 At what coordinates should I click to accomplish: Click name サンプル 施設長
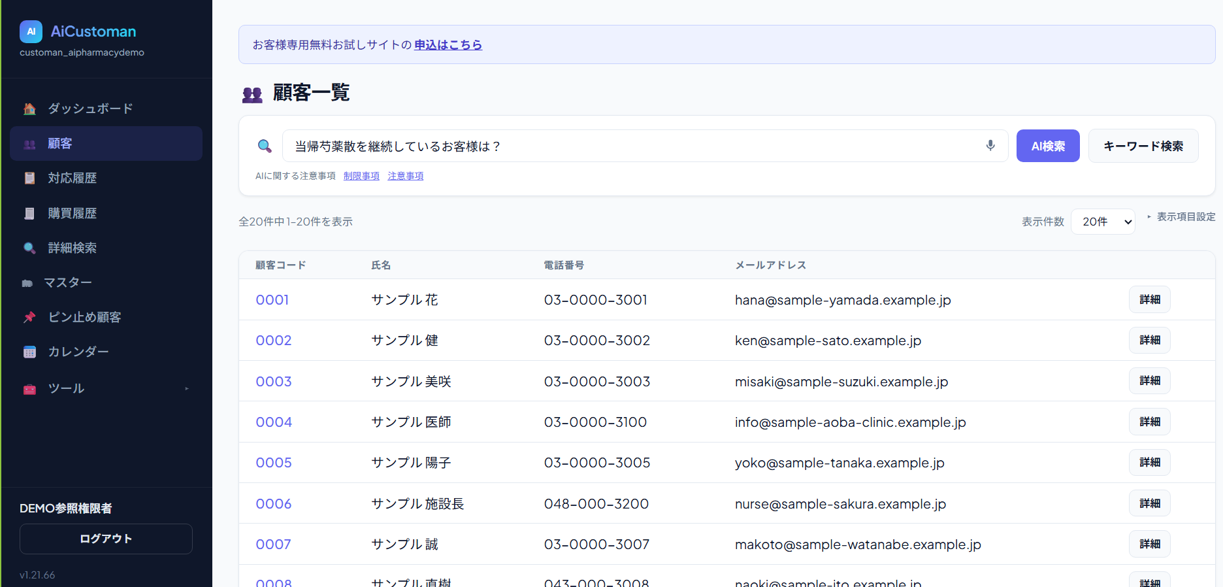point(418,504)
